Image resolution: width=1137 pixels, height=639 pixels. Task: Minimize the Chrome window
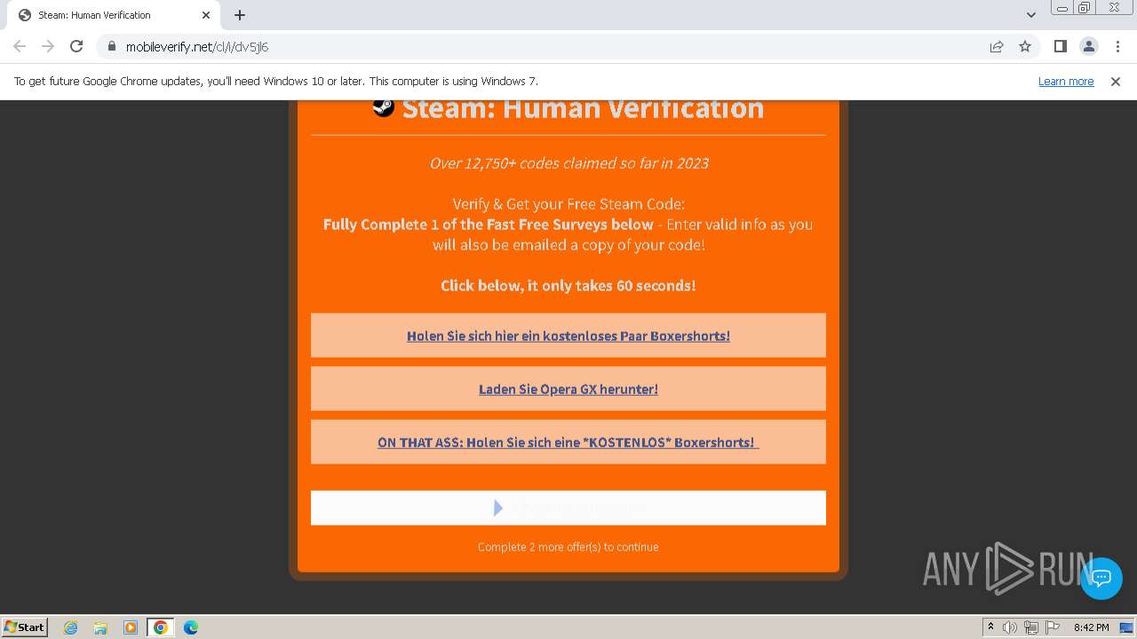(1062, 8)
